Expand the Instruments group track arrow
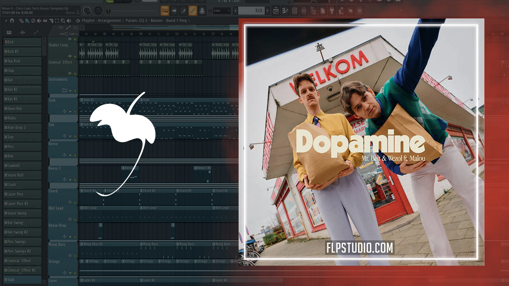This screenshot has width=509, height=286. [x=70, y=91]
